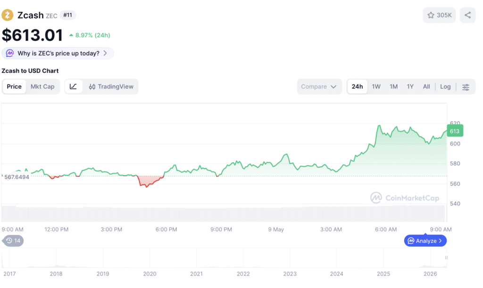483x288 pixels.
Task: Click the 'Zcash to USD Chart' heading
Action: (30, 71)
